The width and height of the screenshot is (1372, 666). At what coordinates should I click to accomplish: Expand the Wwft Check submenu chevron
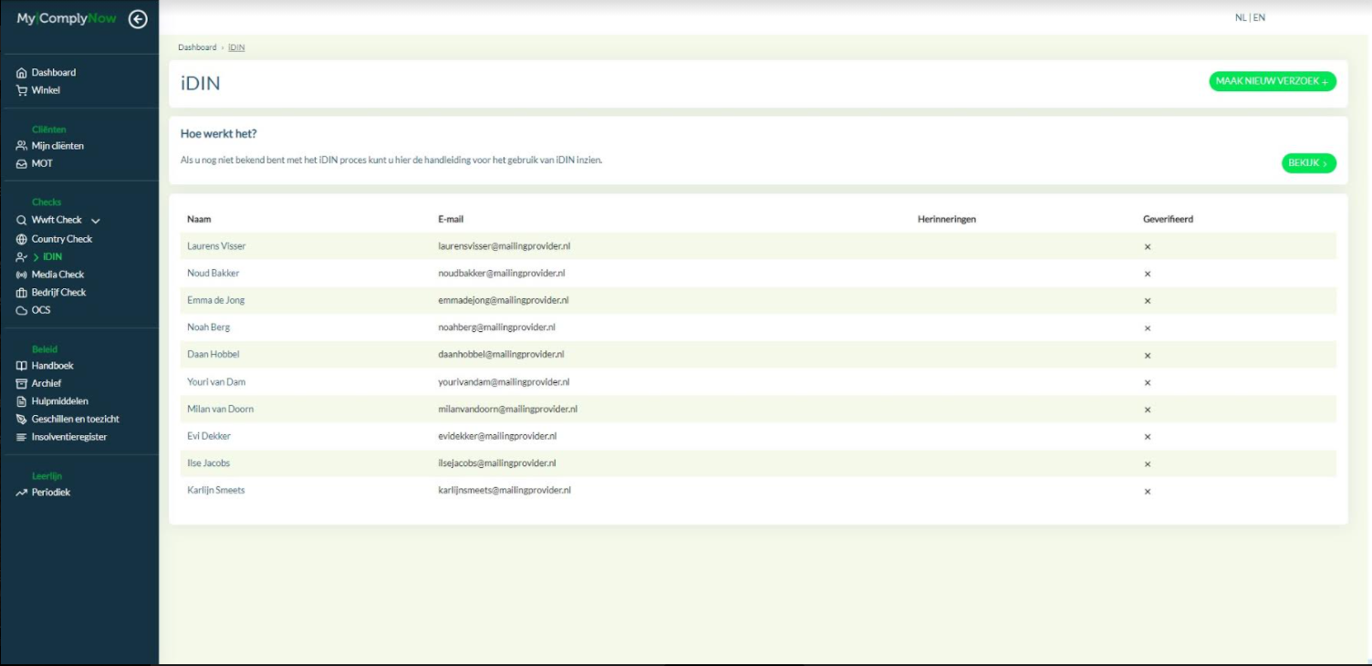coord(96,221)
